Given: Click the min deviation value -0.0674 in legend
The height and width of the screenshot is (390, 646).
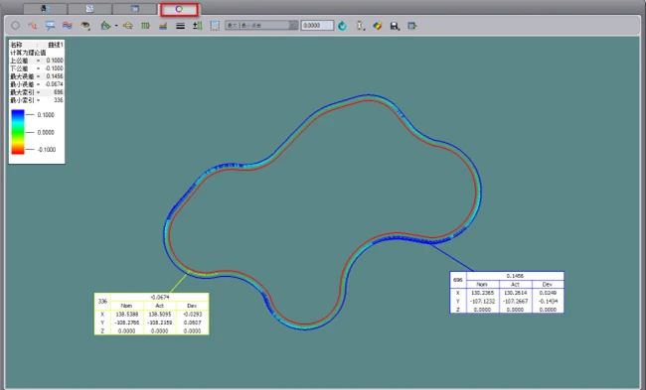Looking at the screenshot, I should pos(54,84).
